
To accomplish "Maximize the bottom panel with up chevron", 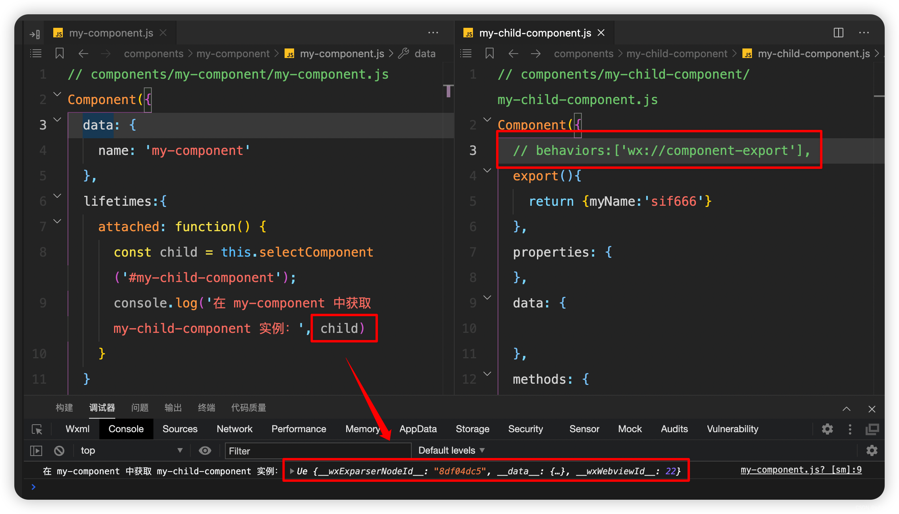I will [x=847, y=409].
